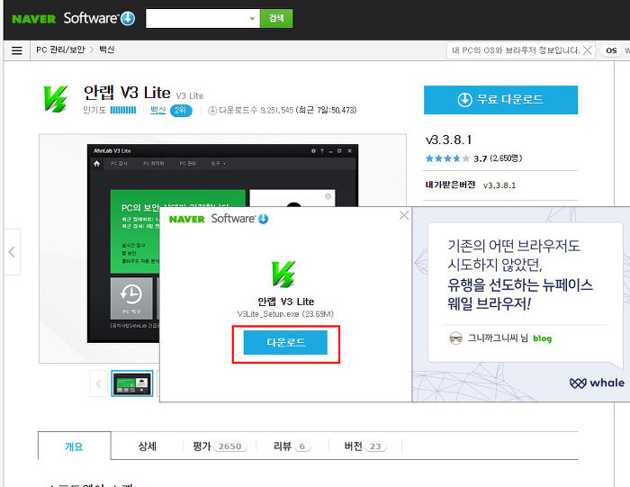The image size is (630, 487).
Task: Click the PC restore clock tile in screenshot
Action: [131, 298]
